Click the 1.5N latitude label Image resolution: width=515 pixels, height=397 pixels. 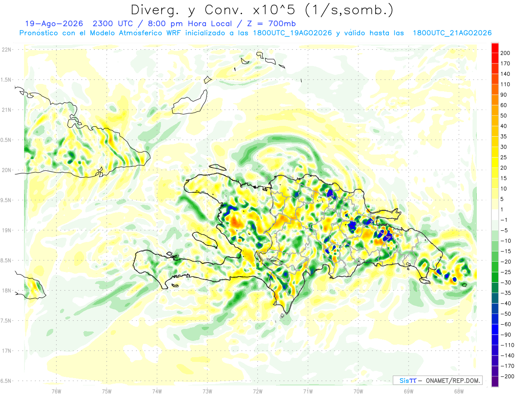[x=6, y=80]
